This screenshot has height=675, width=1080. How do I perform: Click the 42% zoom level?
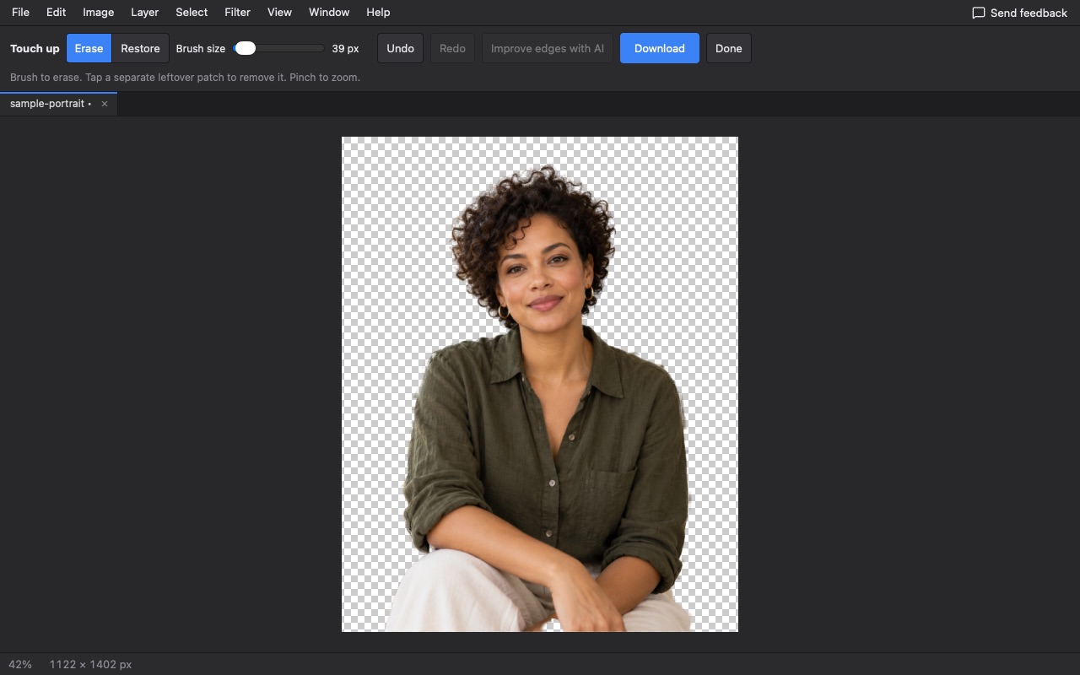[x=20, y=664]
